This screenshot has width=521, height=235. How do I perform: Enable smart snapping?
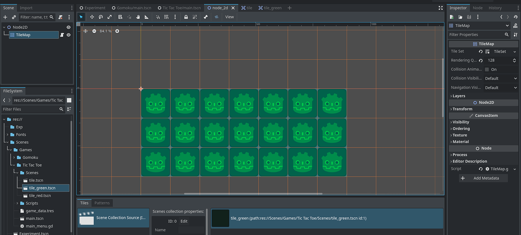coord(157,17)
